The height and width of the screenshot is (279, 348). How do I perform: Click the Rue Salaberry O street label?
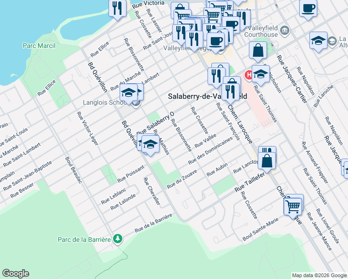pyautogui.click(x=155, y=123)
